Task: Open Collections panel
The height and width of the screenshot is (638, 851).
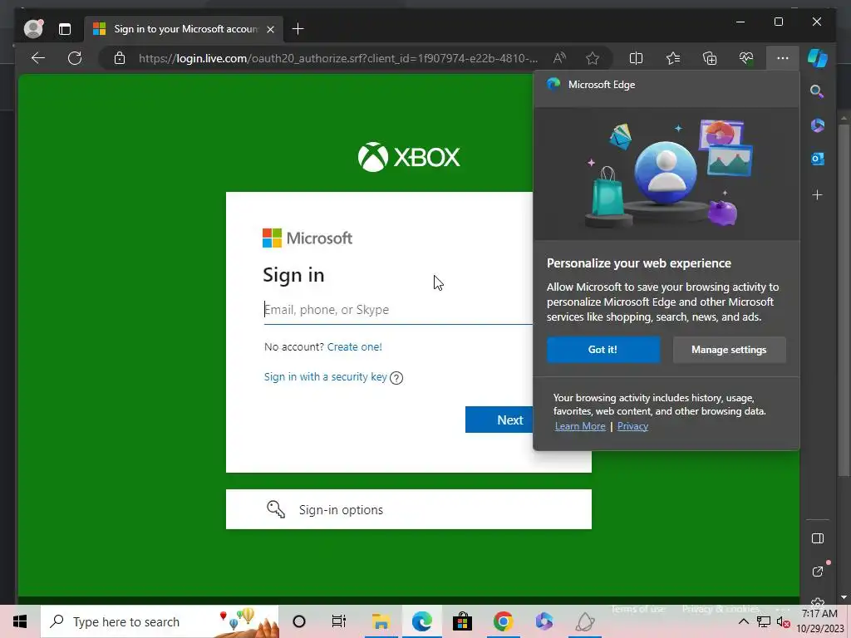Action: click(710, 58)
